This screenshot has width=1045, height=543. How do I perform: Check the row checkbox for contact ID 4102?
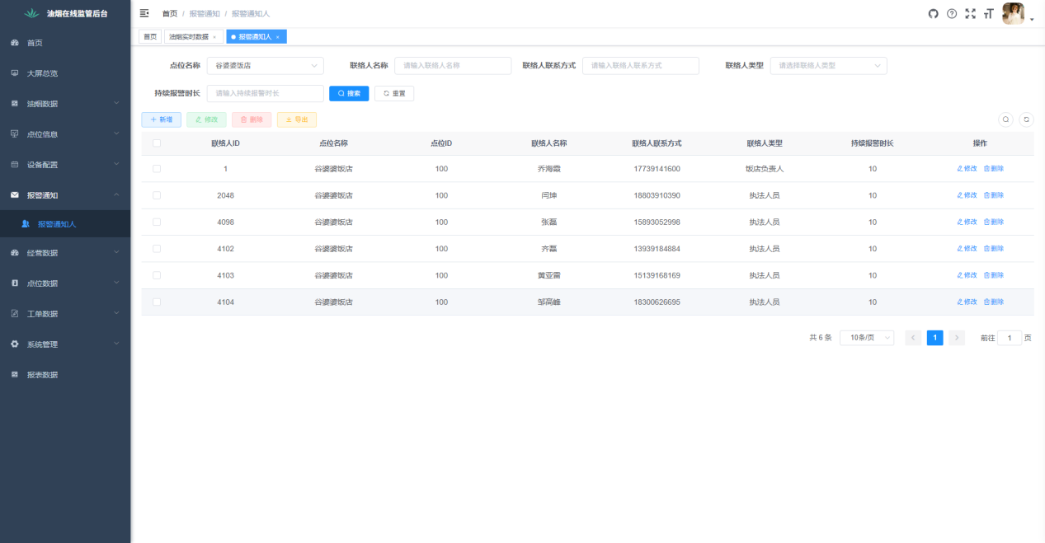click(157, 249)
